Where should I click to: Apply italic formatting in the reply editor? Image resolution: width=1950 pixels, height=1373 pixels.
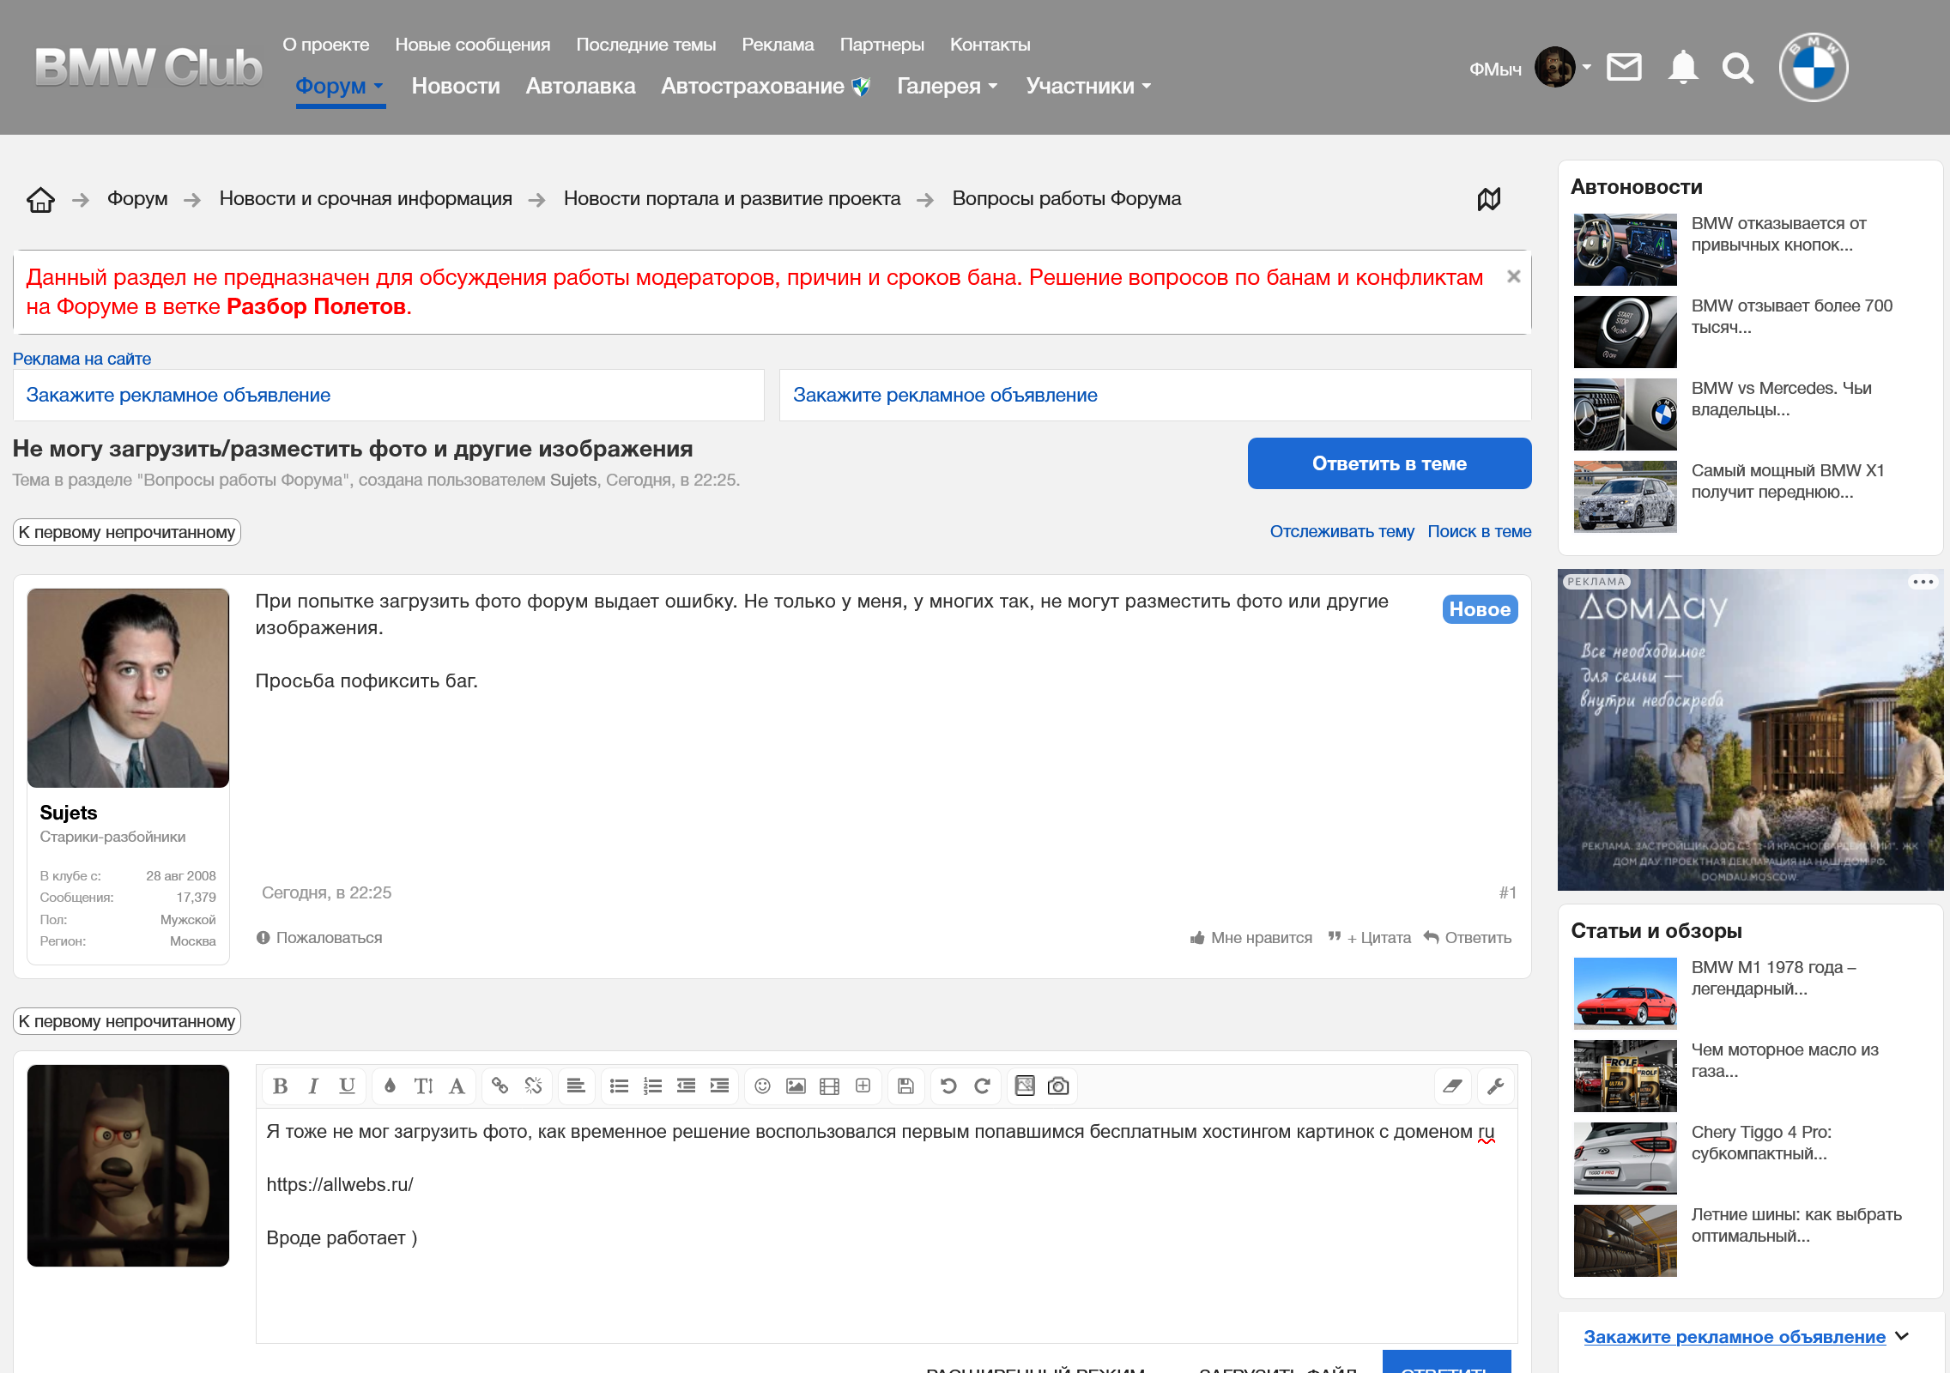click(x=313, y=1086)
